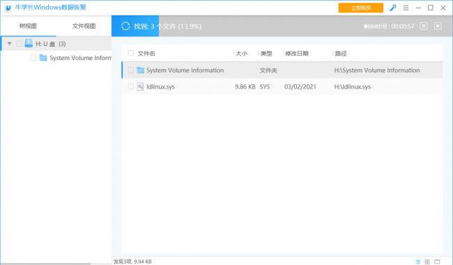The width and height of the screenshot is (453, 265).
Task: Check System Volume Information row checkbox
Action: click(131, 70)
